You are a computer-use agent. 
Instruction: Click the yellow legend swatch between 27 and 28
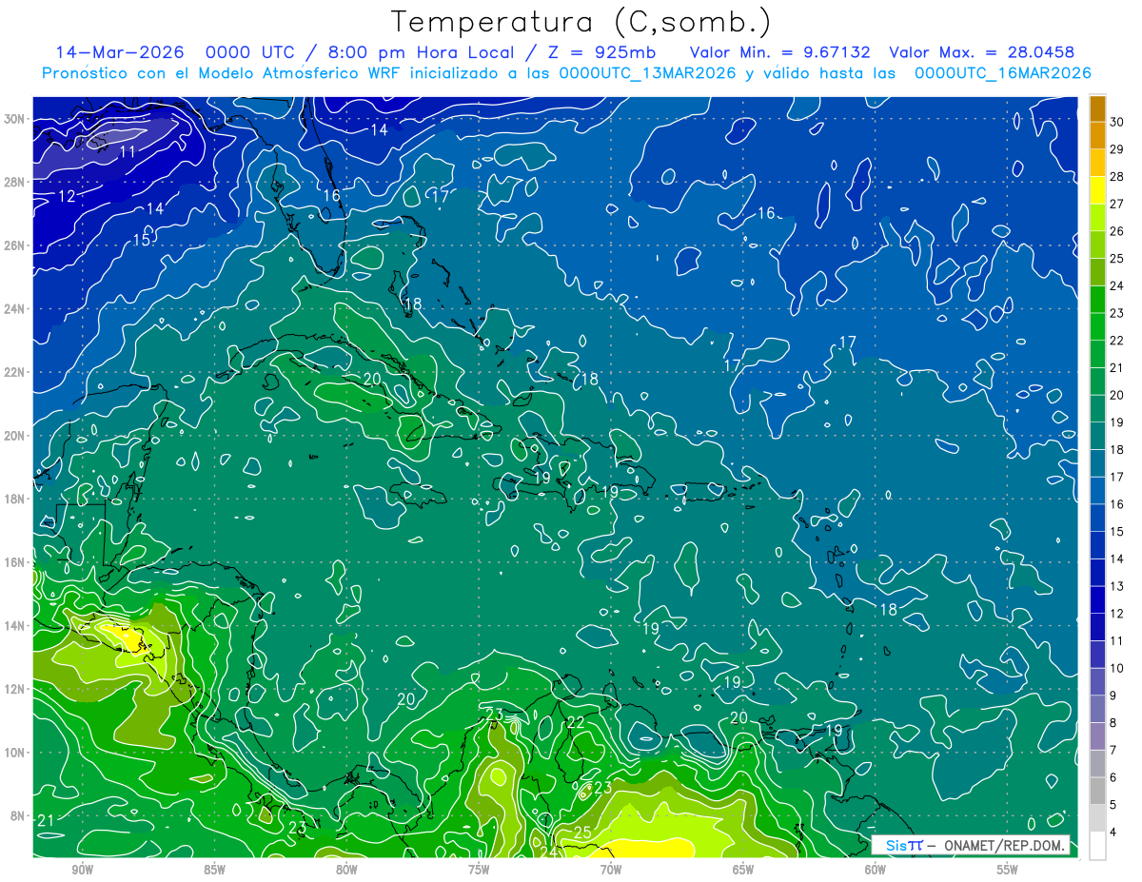coord(1097,190)
